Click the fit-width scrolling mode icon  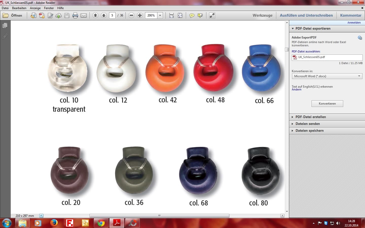[x=172, y=15]
